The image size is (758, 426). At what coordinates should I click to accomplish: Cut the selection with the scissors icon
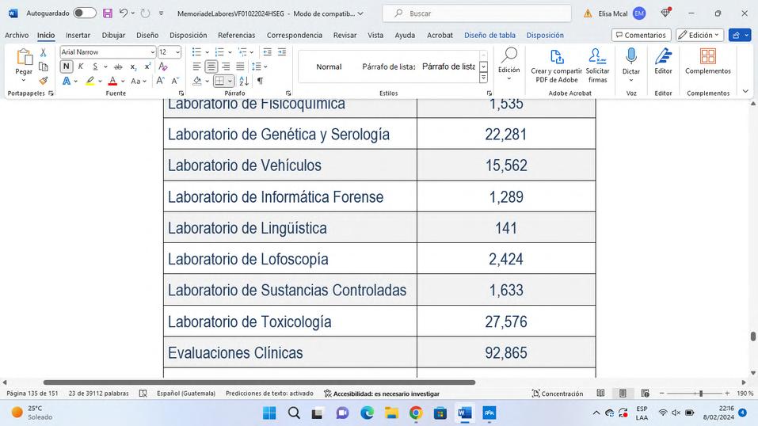pos(43,53)
